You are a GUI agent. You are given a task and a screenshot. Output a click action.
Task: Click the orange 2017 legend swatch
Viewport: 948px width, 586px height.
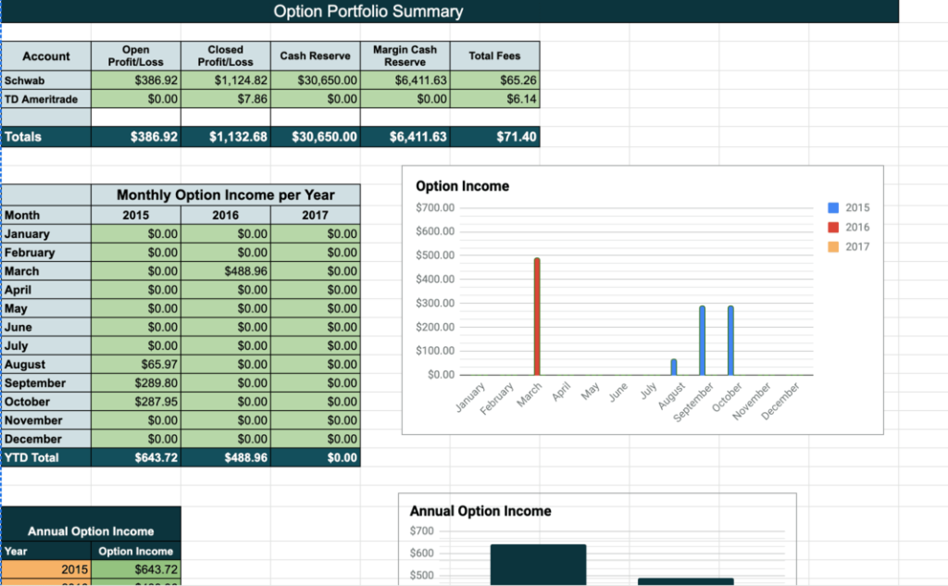(833, 247)
